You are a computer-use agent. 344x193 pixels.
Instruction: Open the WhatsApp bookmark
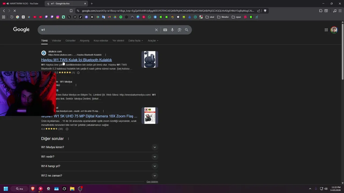pyautogui.click(x=149, y=17)
